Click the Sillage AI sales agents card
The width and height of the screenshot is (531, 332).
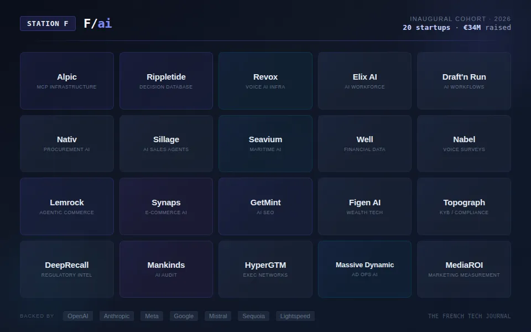pos(166,143)
